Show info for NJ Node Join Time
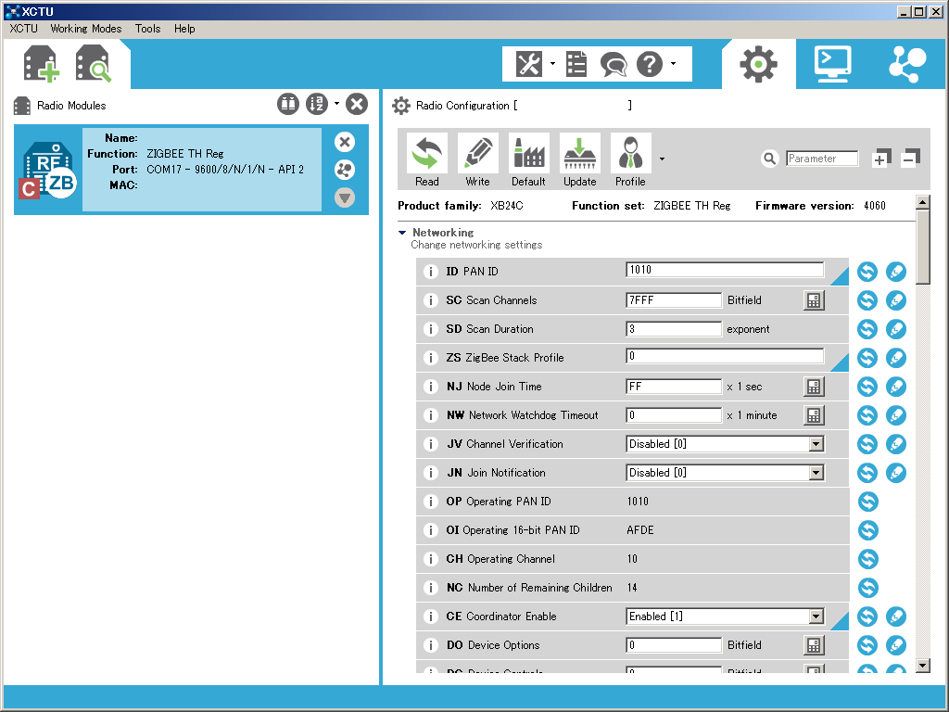 click(430, 387)
